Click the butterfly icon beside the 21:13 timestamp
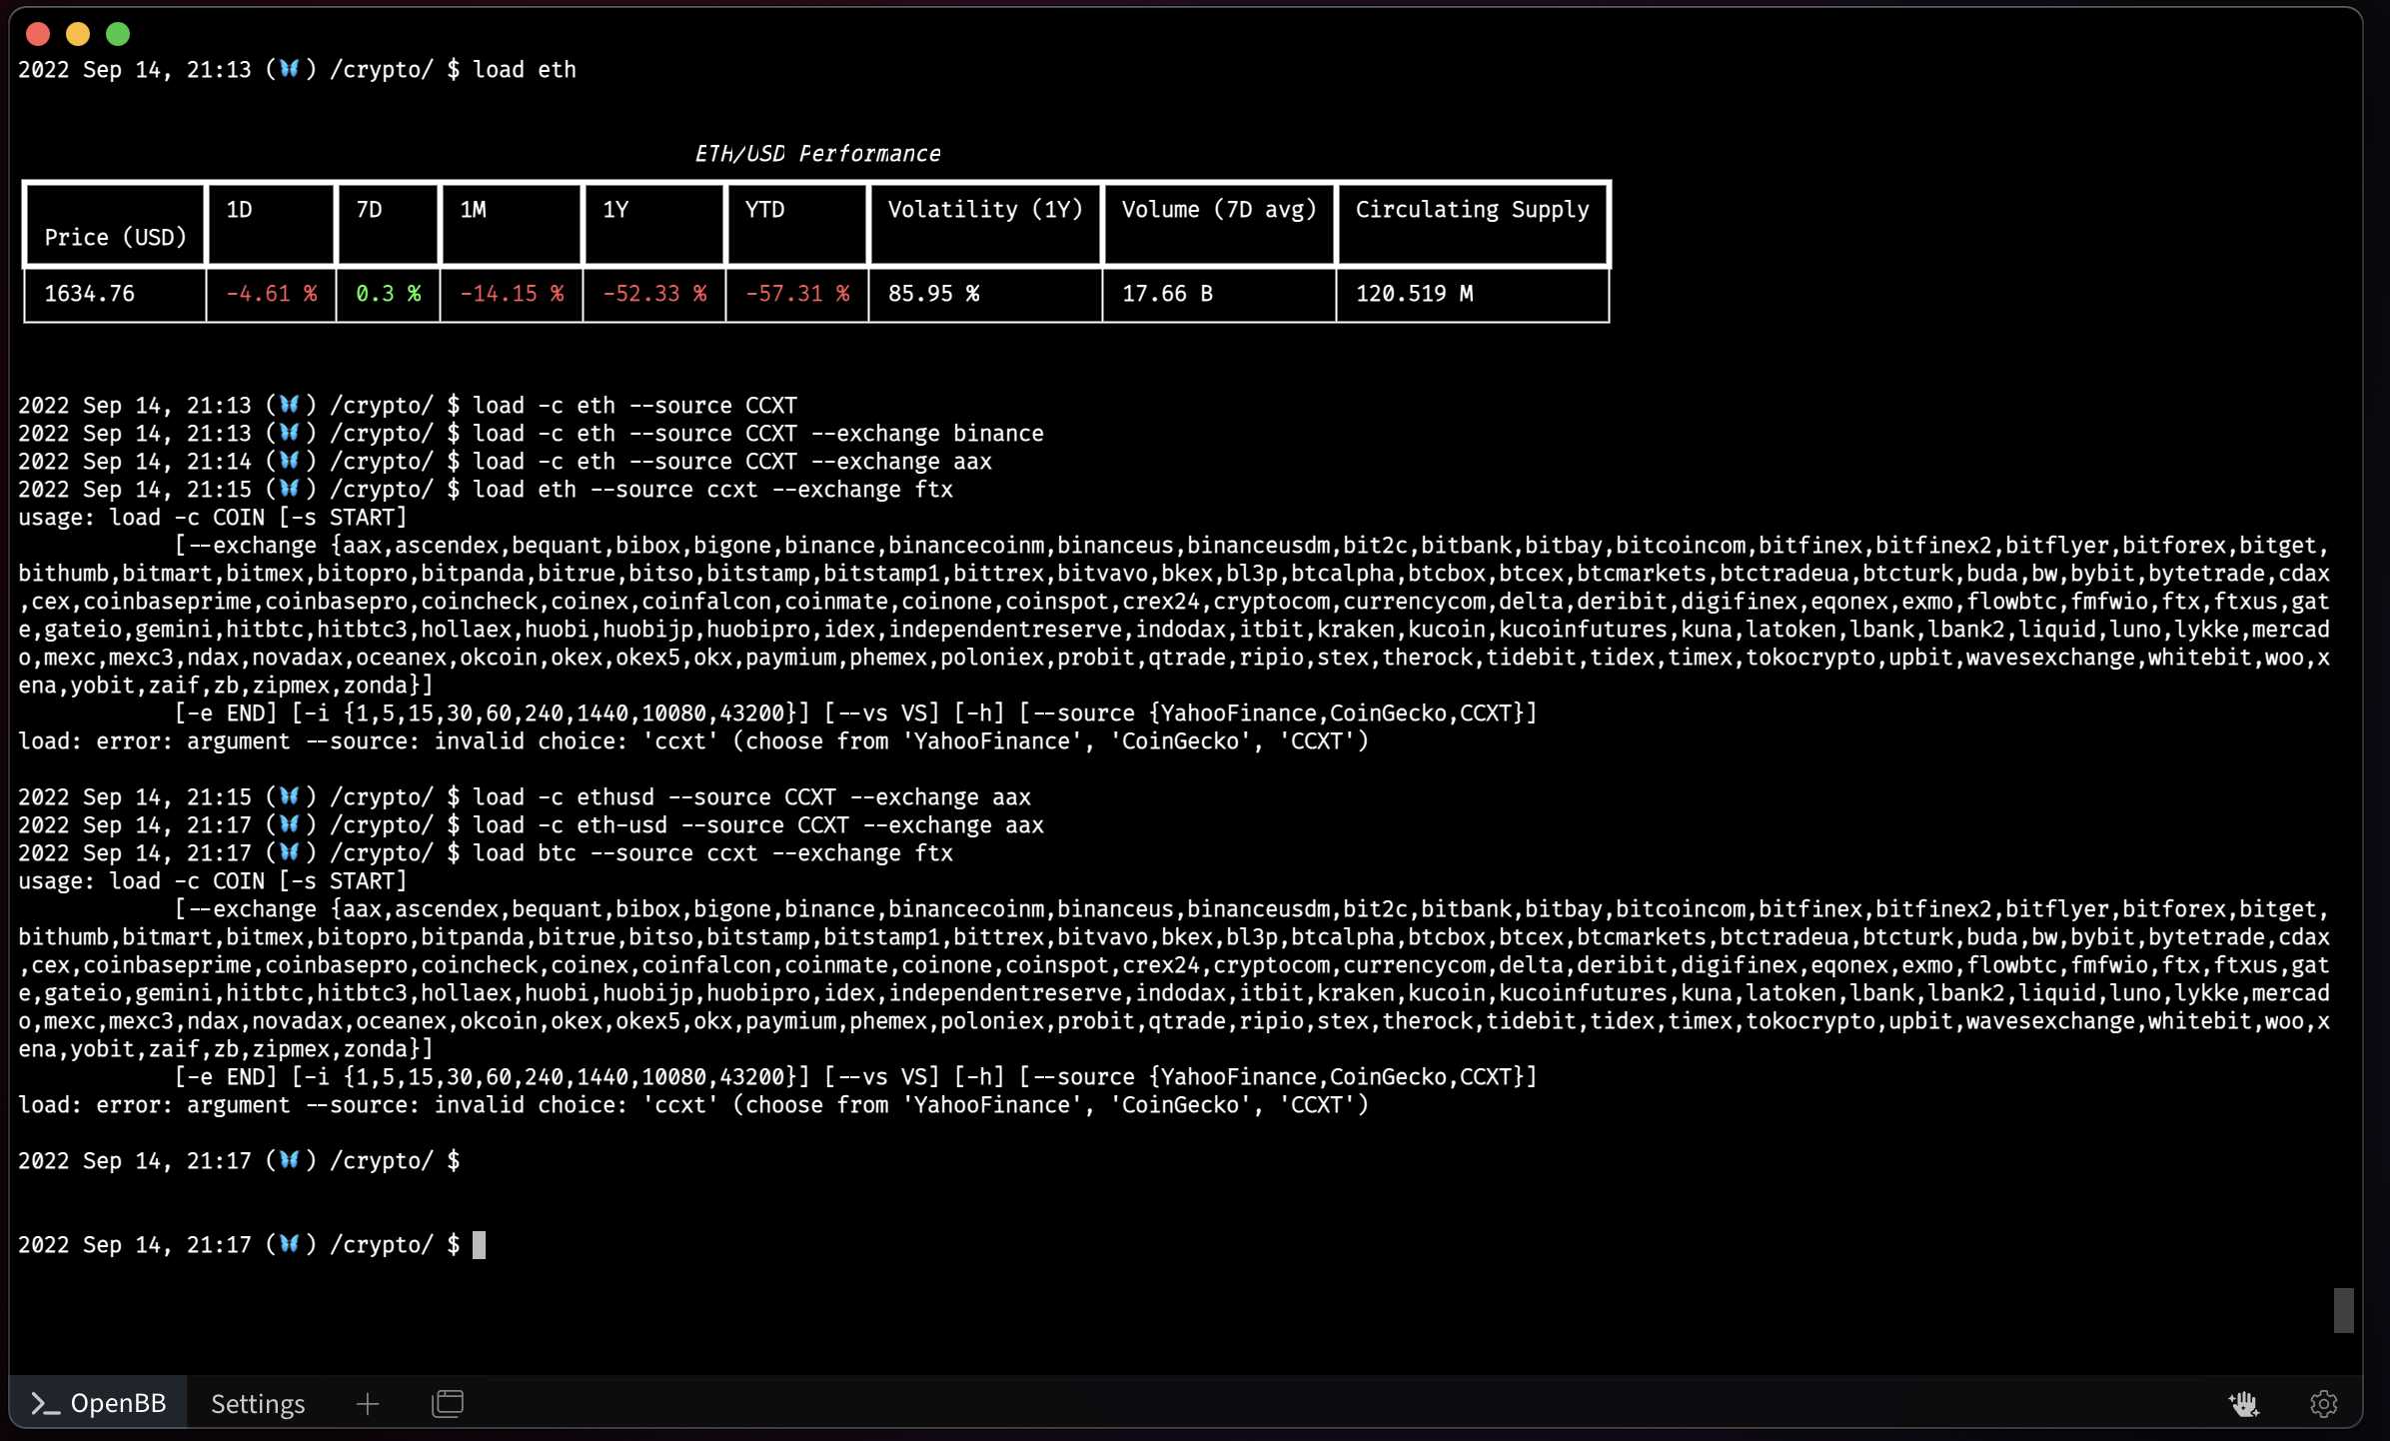 (x=291, y=69)
